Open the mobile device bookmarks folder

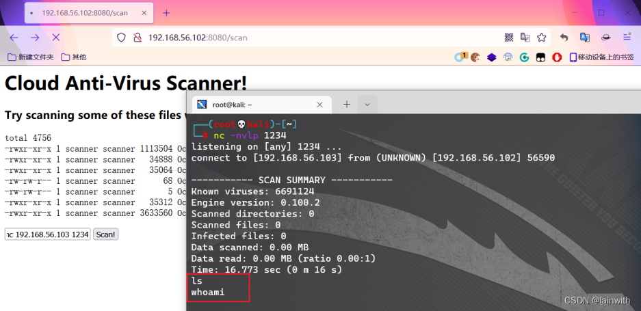pos(602,57)
